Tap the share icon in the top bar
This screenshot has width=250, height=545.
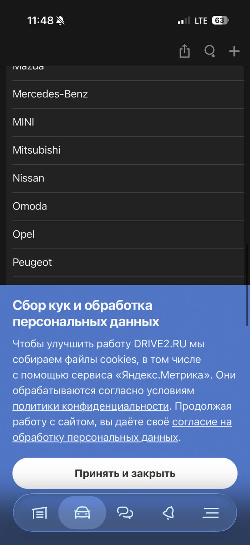pos(184,51)
